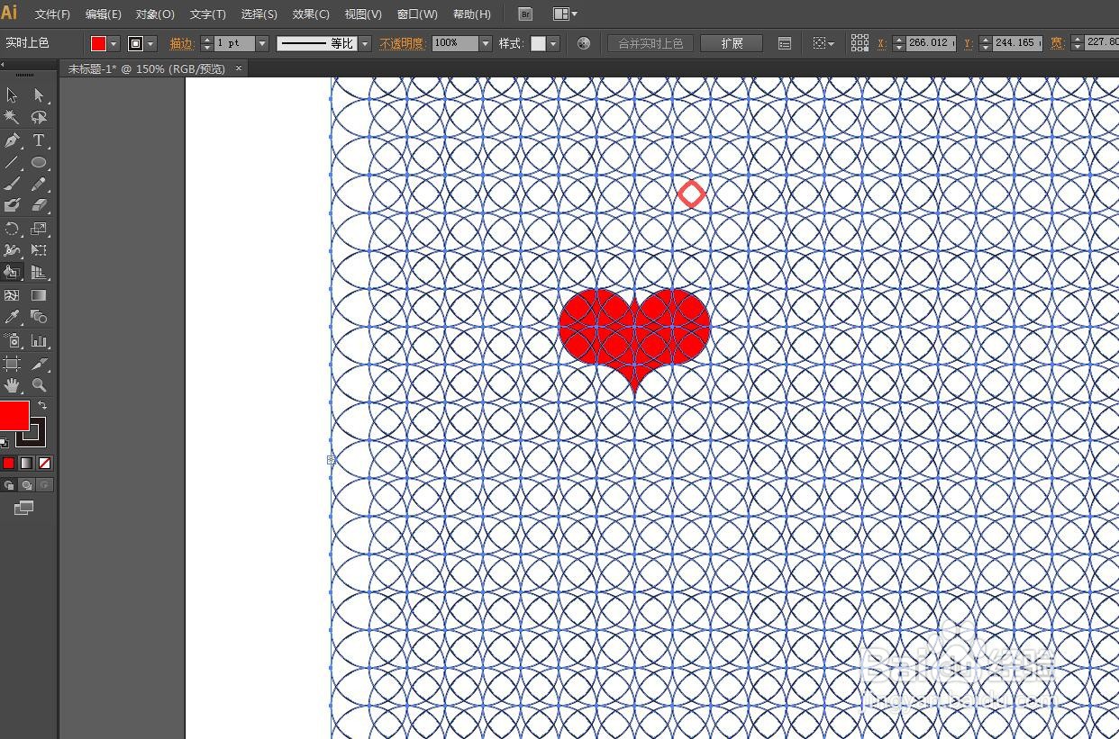Open the opacity 100% dropdown
The height and width of the screenshot is (739, 1119).
tap(486, 43)
